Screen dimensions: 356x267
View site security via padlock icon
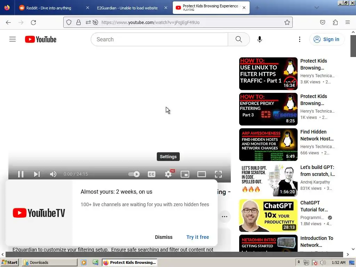[x=79, y=22]
